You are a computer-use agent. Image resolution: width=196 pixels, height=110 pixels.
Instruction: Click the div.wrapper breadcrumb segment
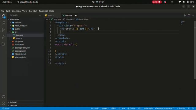click(82, 20)
